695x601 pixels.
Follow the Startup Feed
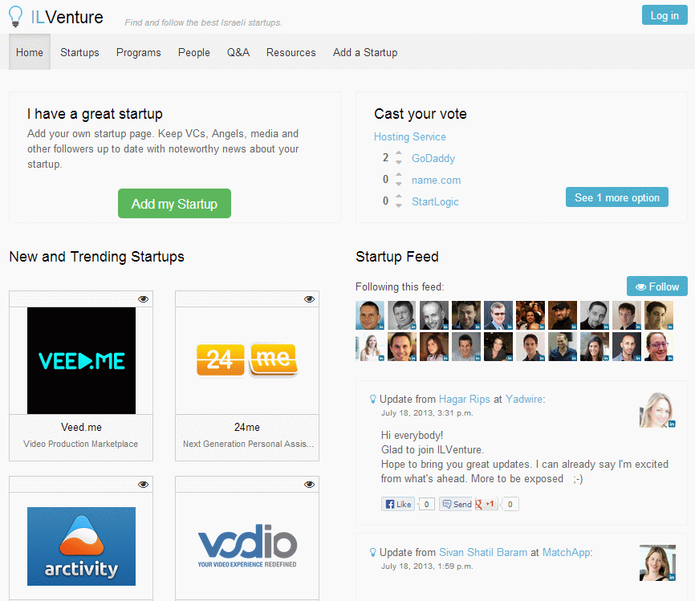click(x=657, y=286)
